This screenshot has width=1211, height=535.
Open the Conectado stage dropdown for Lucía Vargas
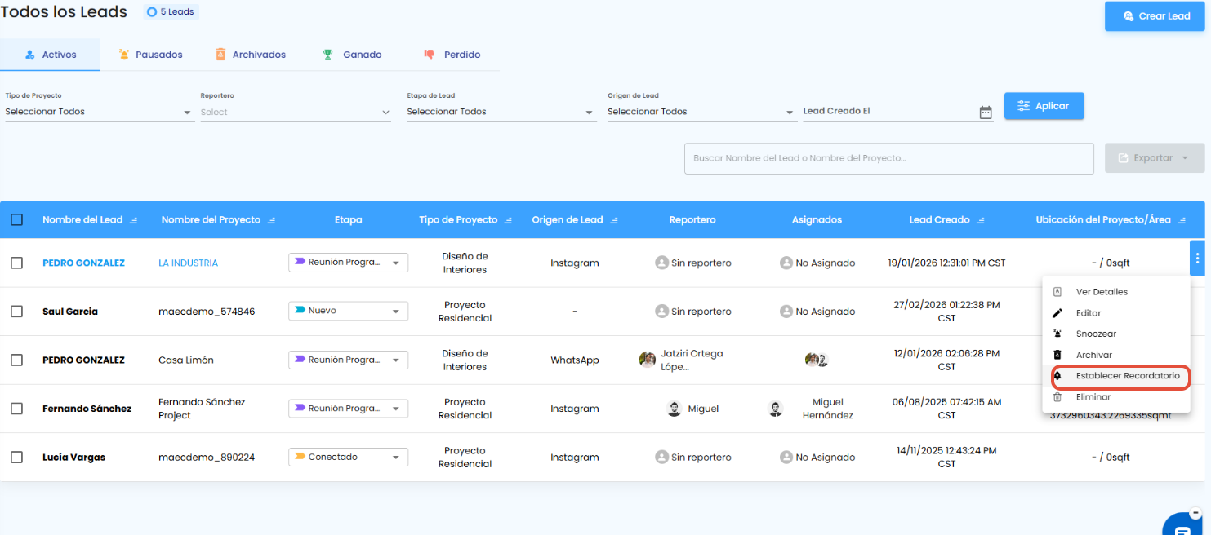pyautogui.click(x=348, y=457)
